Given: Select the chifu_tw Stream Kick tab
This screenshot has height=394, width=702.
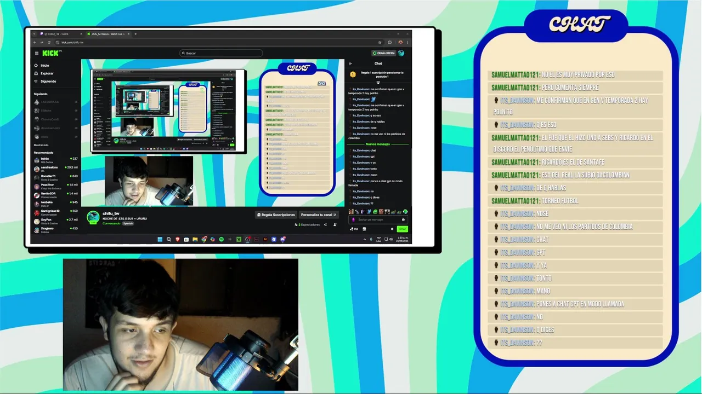Looking at the screenshot, I should (x=107, y=34).
